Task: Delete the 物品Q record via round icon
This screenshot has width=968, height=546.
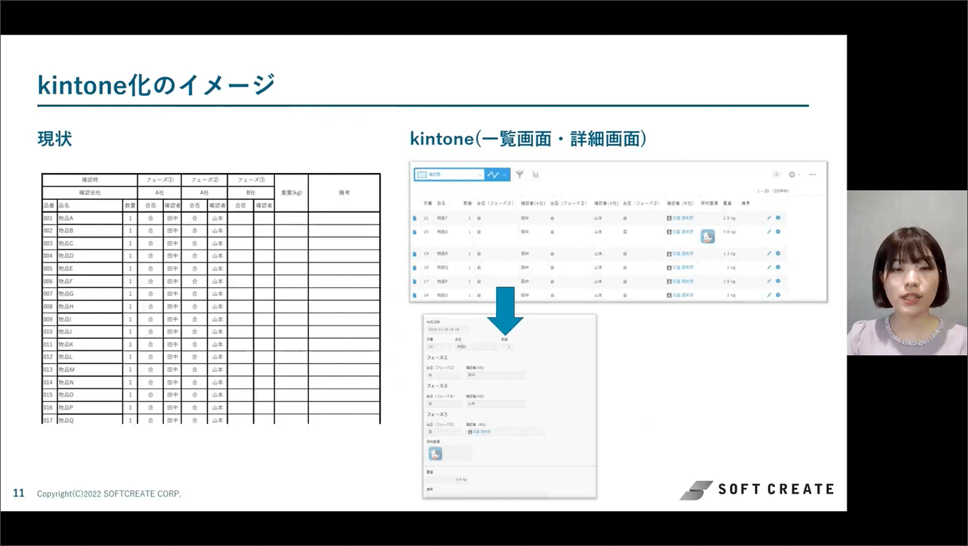Action: coord(778,267)
